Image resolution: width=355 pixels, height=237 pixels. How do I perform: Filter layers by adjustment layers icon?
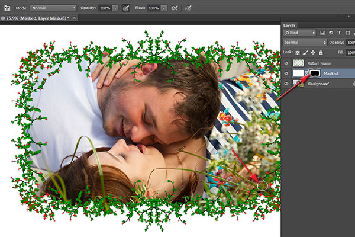point(331,33)
